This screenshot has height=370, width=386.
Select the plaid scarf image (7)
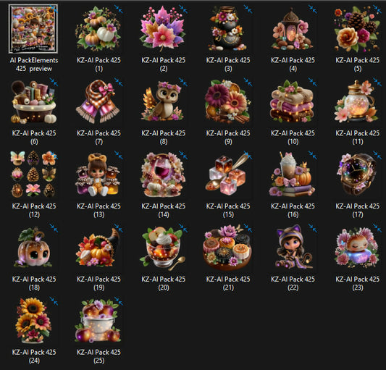point(98,101)
